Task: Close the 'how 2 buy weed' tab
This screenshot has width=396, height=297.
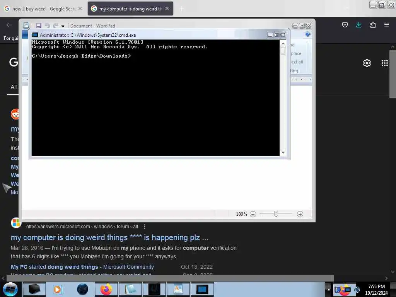Action: tap(80, 9)
